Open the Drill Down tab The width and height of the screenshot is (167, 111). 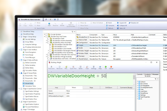tap(109, 87)
